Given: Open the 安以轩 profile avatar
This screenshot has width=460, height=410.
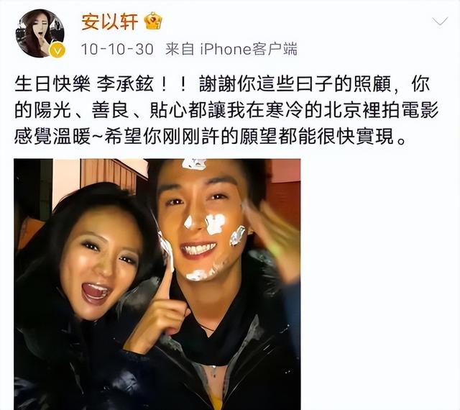Looking at the screenshot, I should (x=40, y=33).
